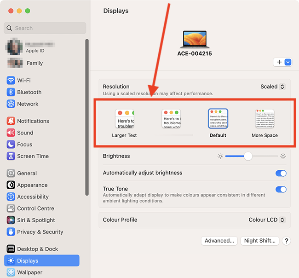Viewport: 299px width, 278px height.
Task: Click the help question mark button
Action: (287, 241)
